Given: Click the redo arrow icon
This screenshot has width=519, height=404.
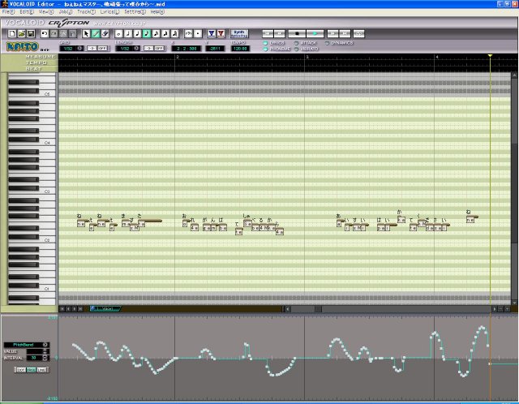Looking at the screenshot, I should (54, 34).
